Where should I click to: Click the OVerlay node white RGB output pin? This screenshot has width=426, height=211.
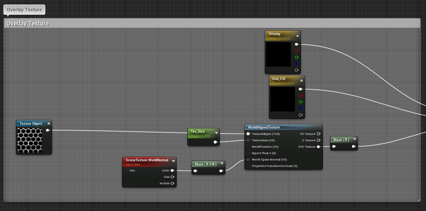296,44
